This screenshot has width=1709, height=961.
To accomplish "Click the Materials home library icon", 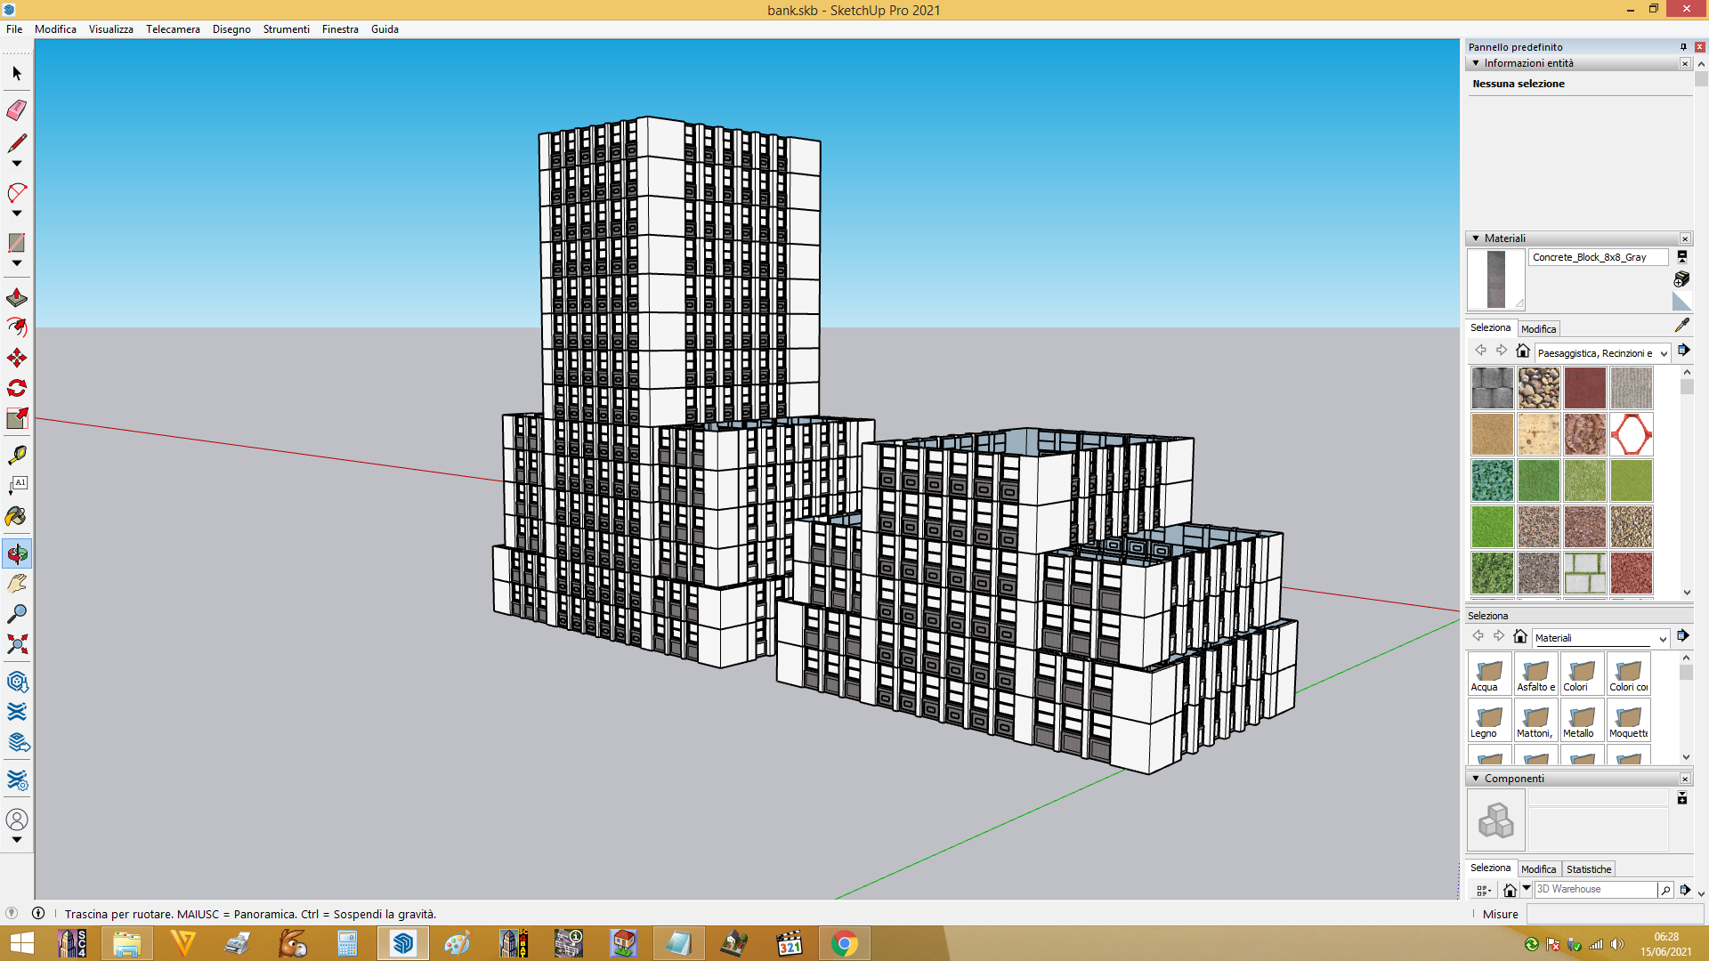I will (x=1523, y=351).
